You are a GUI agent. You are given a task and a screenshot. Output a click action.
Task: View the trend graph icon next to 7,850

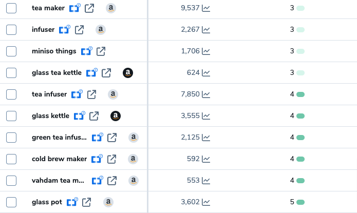coord(206,94)
